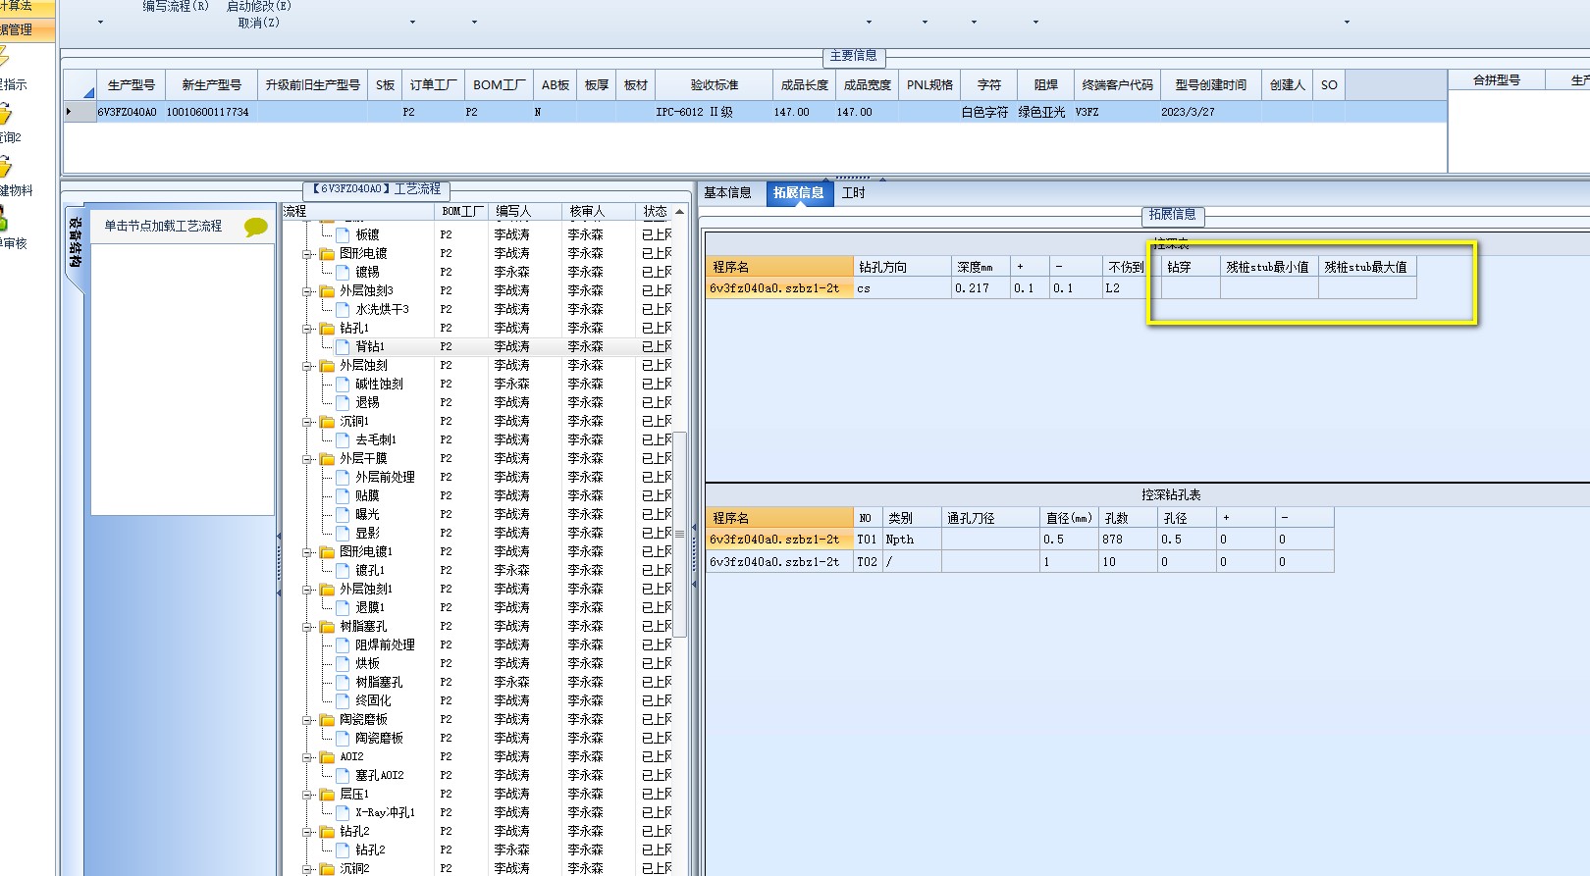Click the 贴膜 document icon

click(x=343, y=495)
